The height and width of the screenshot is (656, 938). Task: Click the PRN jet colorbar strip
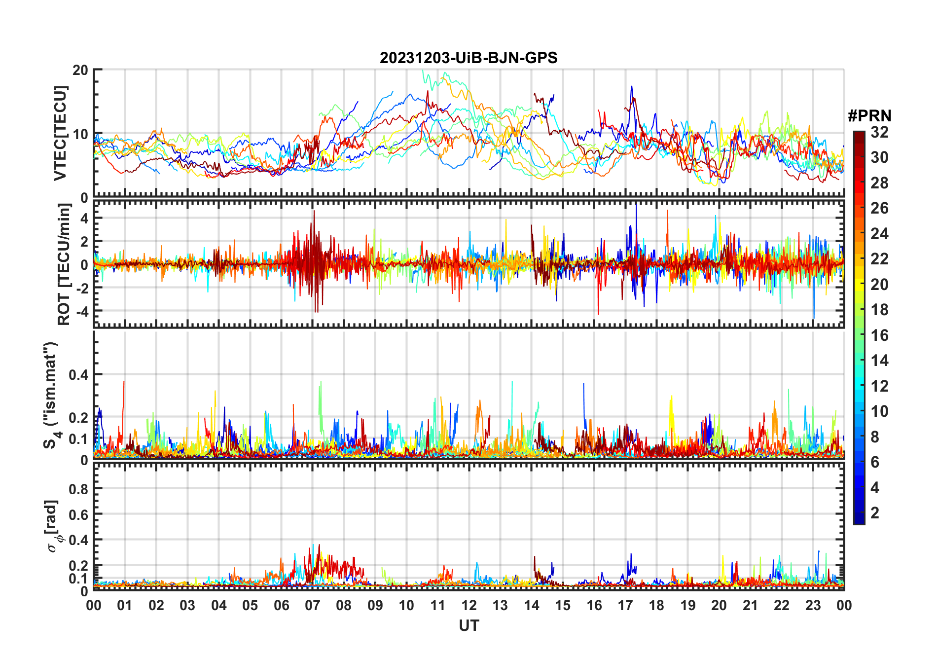[x=859, y=328]
